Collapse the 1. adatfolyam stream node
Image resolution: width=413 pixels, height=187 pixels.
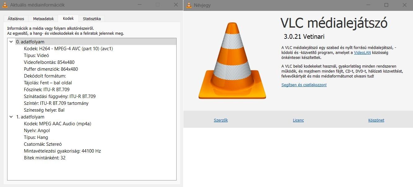point(11,117)
